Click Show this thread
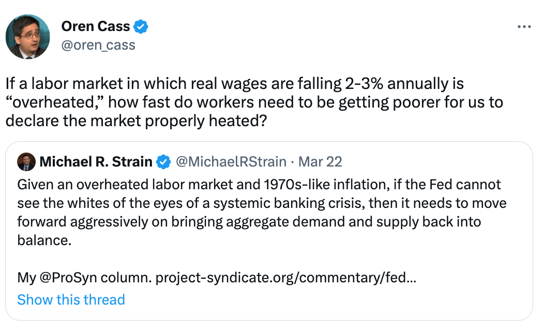 [71, 300]
